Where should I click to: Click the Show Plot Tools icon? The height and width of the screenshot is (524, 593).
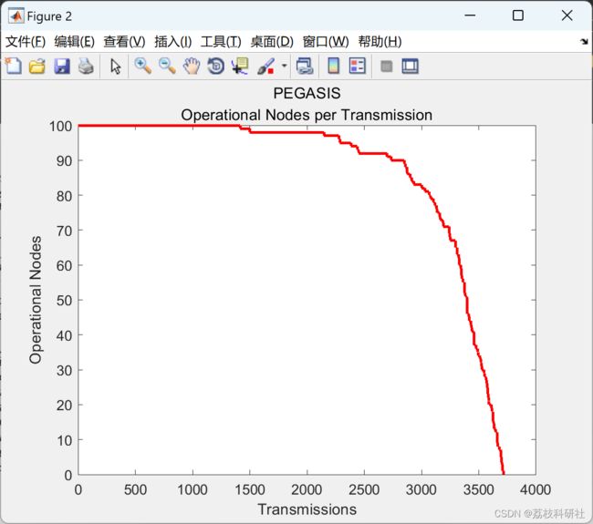[410, 67]
